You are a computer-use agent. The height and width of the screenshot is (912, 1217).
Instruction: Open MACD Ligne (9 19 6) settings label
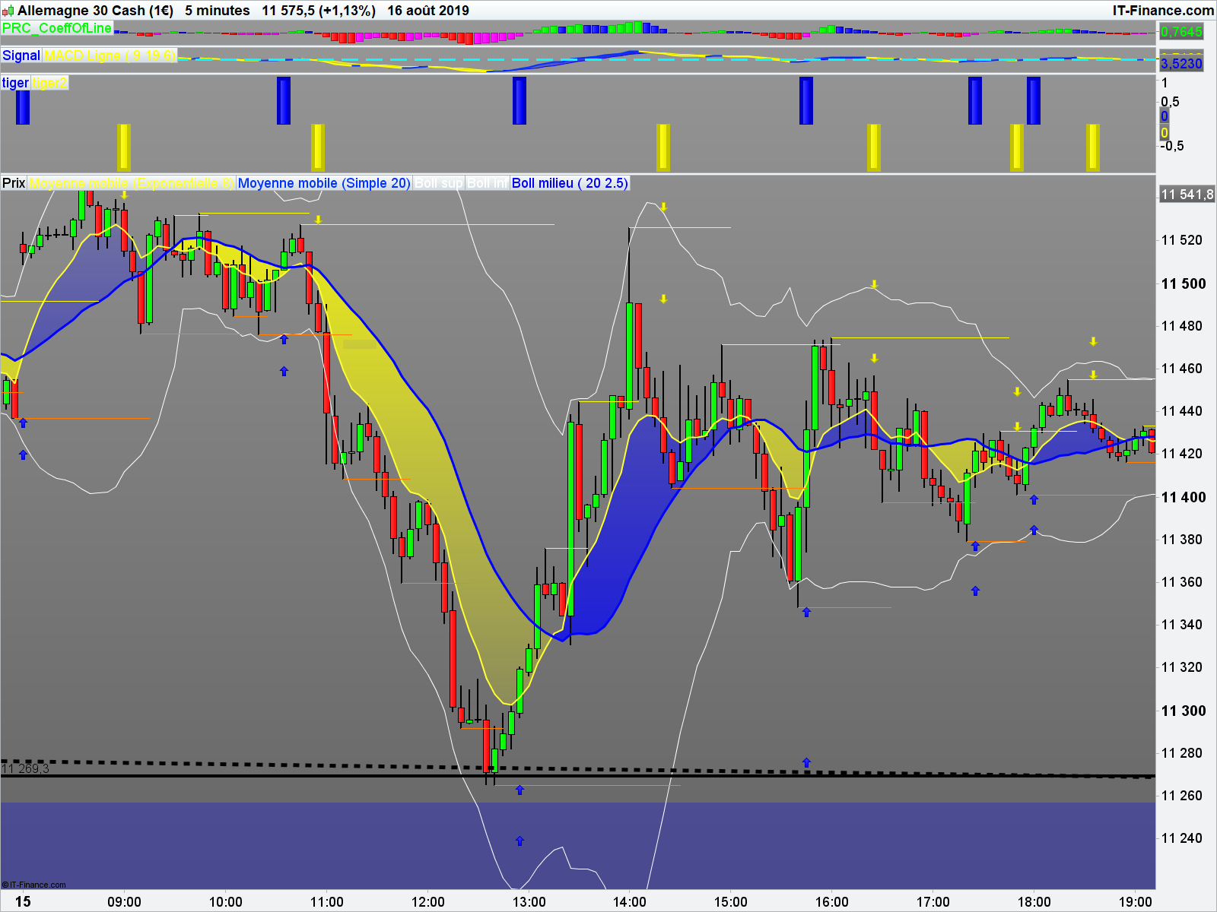[x=110, y=55]
